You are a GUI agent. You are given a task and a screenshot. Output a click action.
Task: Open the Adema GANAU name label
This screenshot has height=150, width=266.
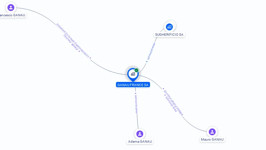point(140,142)
